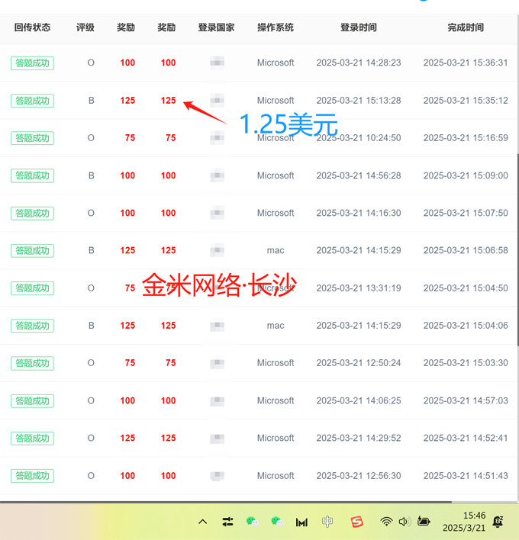Select completion time 2025-03-21 15:03:30
The image size is (519, 540).
pos(466,363)
